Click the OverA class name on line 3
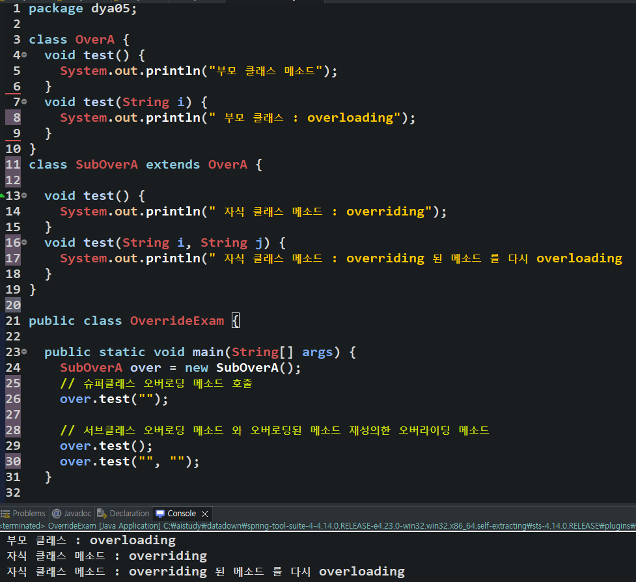 (95, 40)
